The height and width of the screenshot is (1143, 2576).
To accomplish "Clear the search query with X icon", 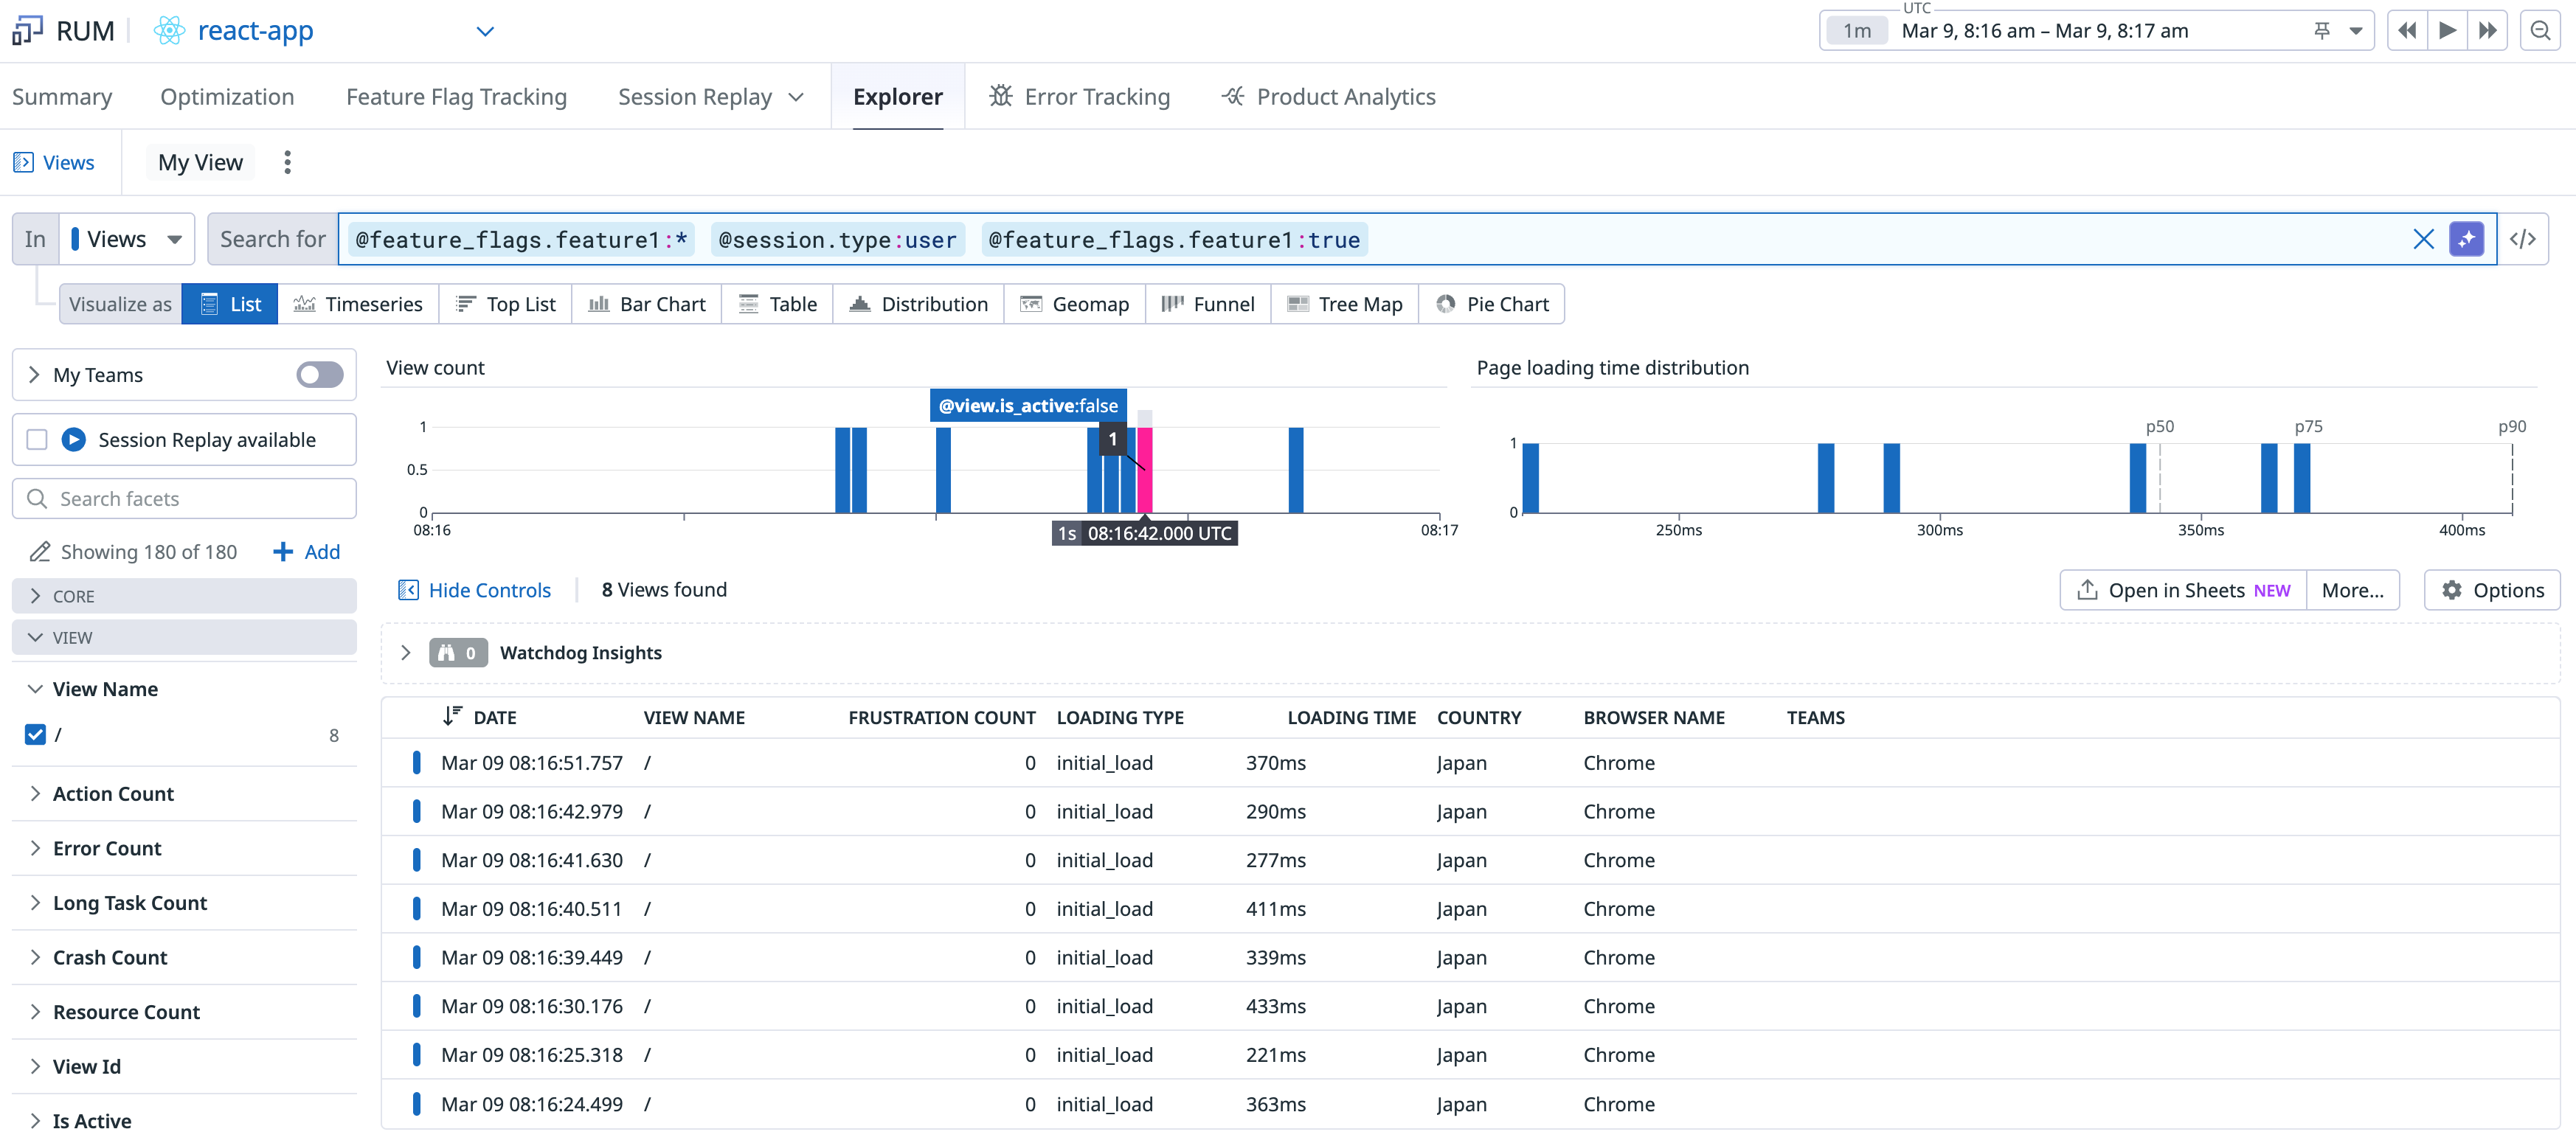I will 2423,239.
